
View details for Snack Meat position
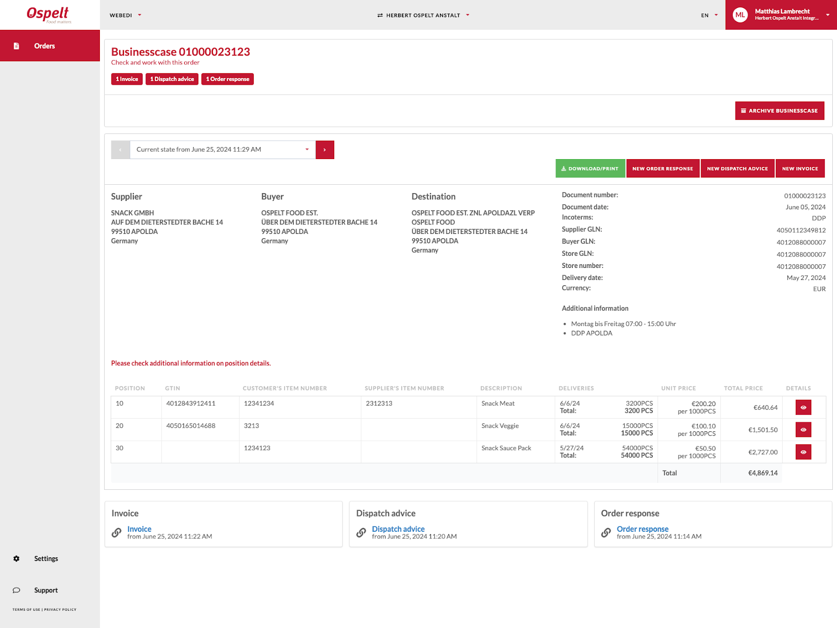point(803,407)
